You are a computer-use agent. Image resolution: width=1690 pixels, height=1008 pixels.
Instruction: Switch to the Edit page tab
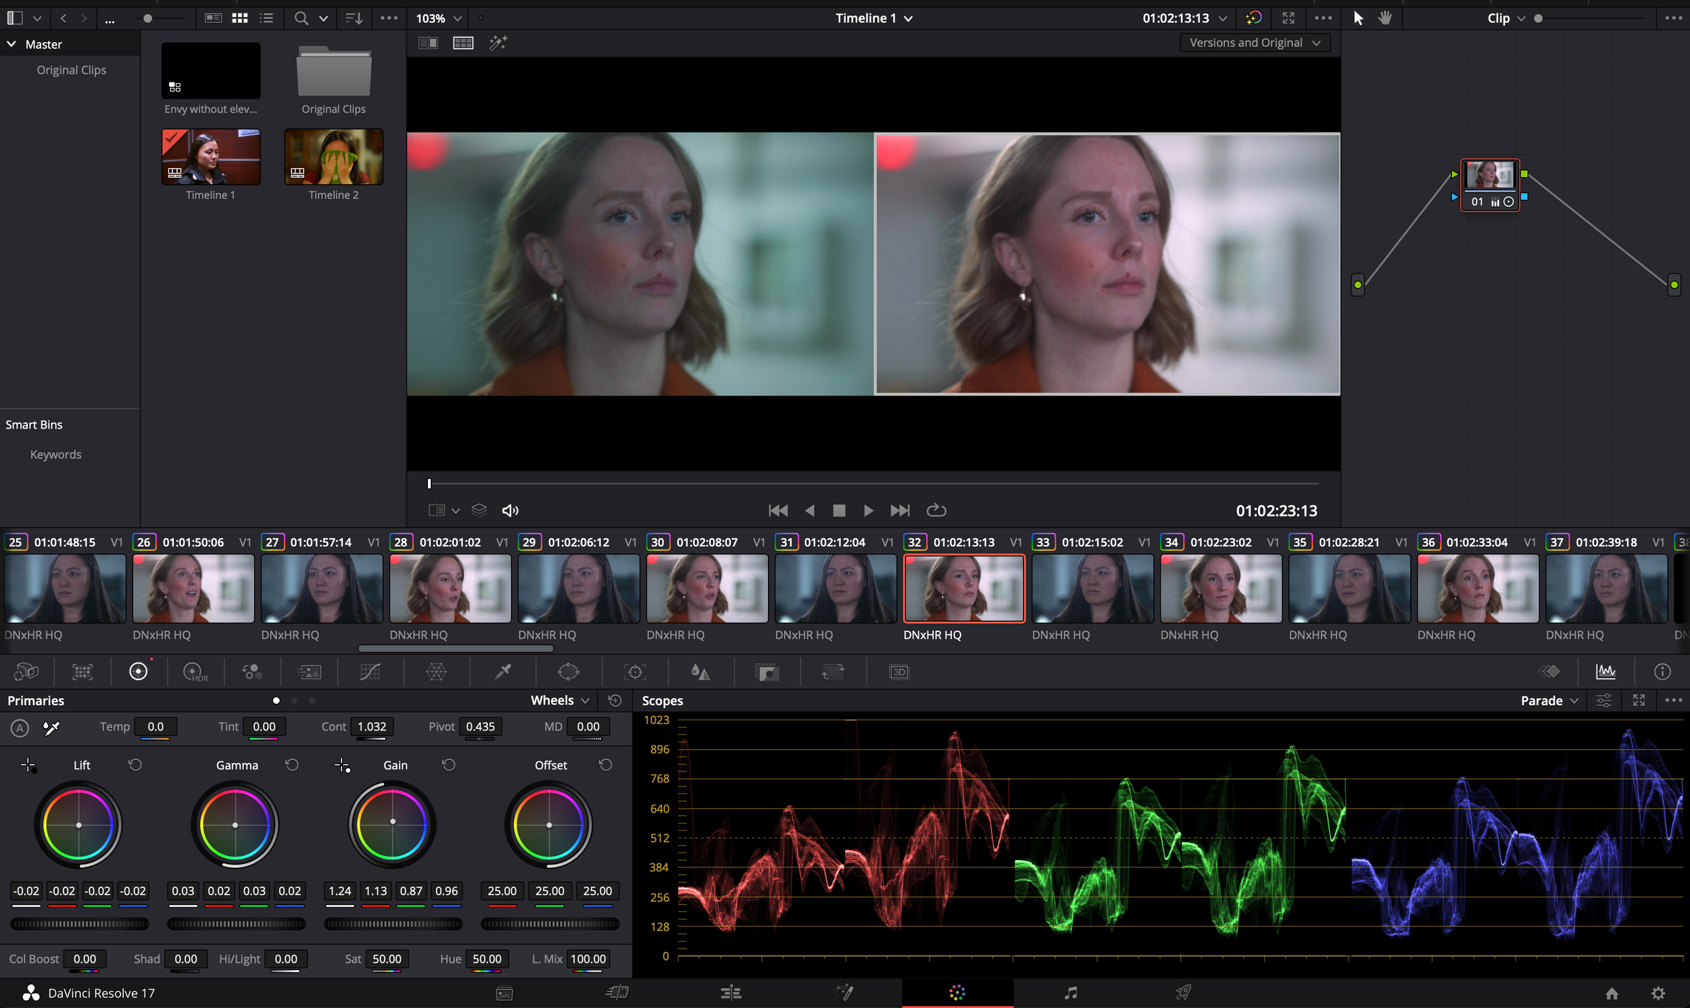pyautogui.click(x=731, y=993)
